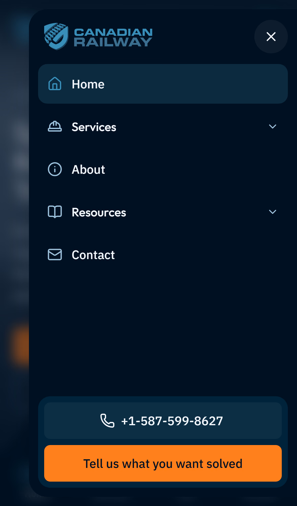Open the Services menu item

pyautogui.click(x=163, y=126)
